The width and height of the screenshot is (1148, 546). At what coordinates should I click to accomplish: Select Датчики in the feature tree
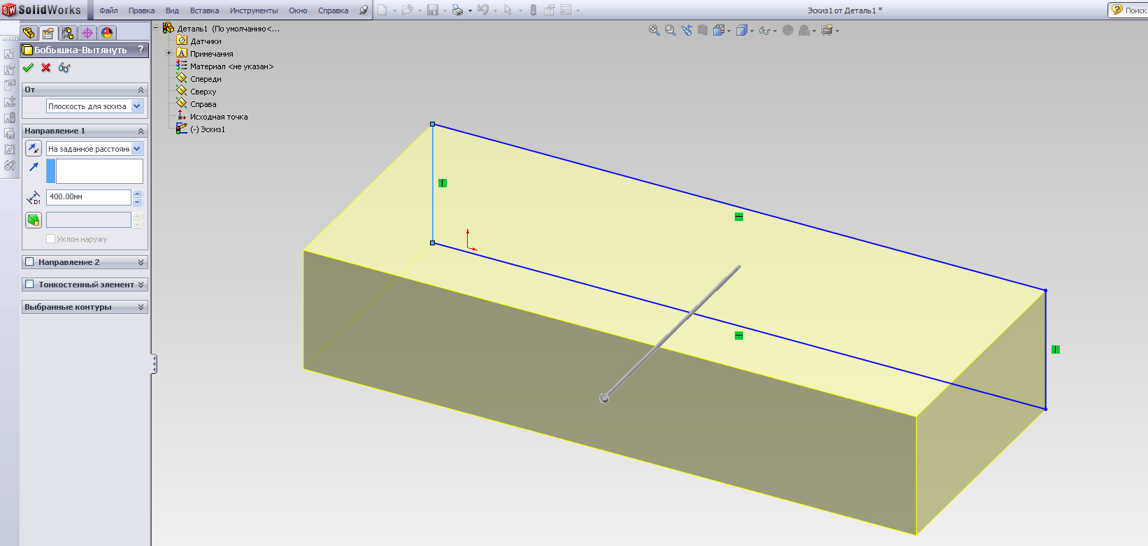click(206, 41)
